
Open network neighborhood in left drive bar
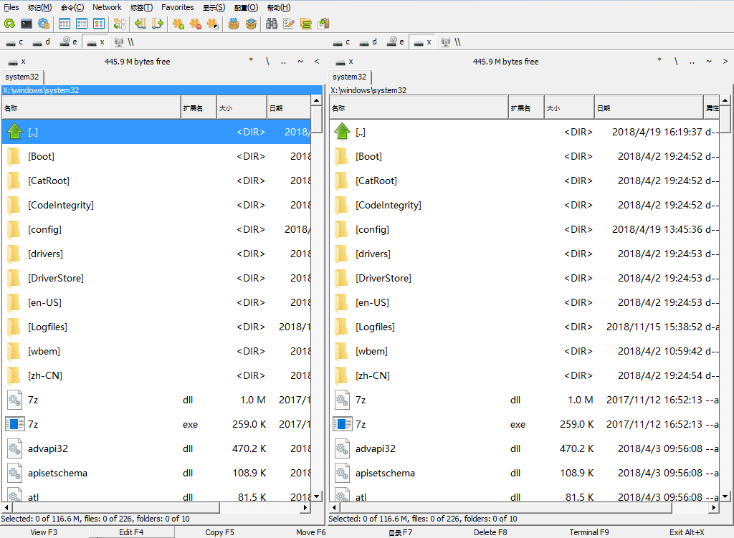click(124, 42)
